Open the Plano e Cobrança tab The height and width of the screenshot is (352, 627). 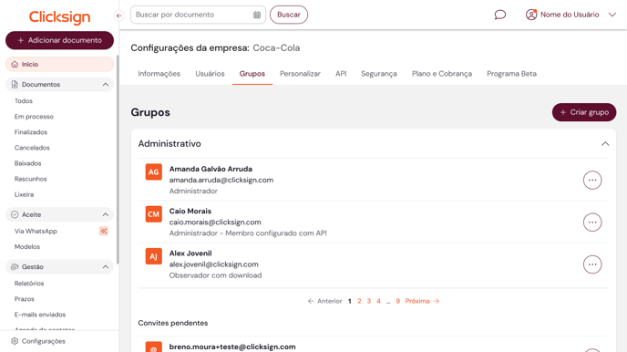(x=442, y=74)
